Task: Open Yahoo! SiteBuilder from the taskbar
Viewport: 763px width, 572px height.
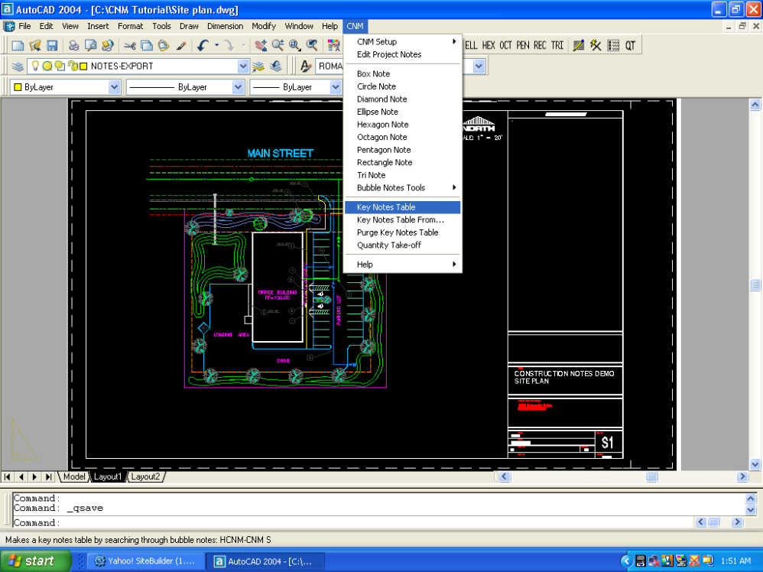Action: 145,561
